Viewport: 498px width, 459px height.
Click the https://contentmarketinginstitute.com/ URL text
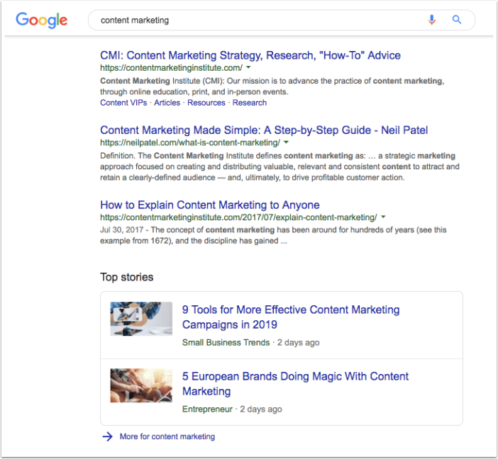coord(171,67)
